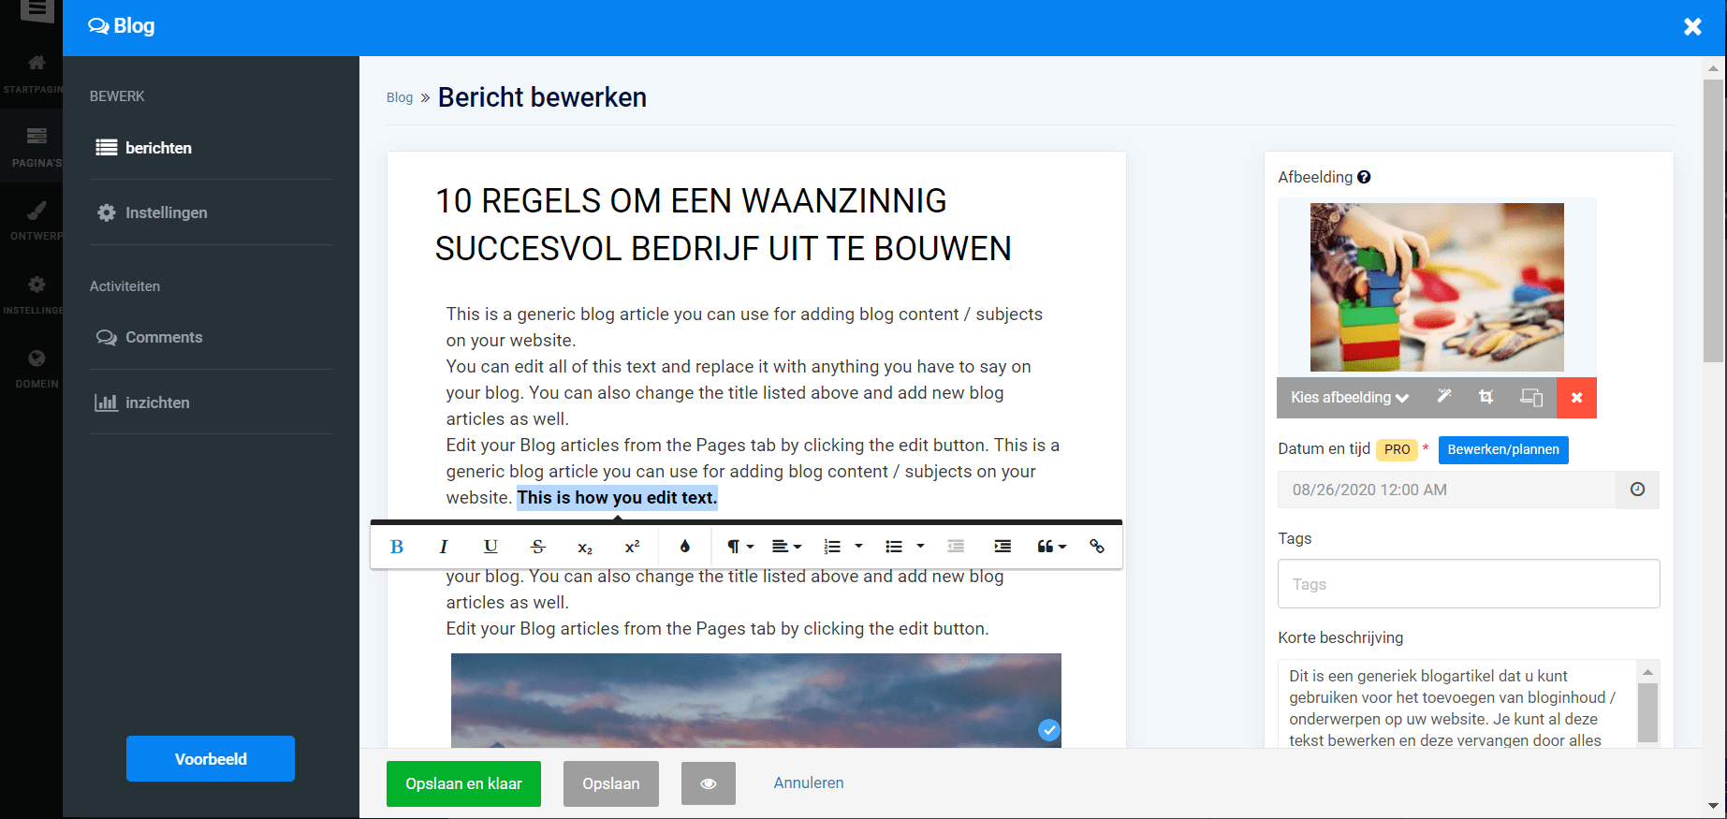Click the responsive devices image icon
1727x819 pixels.
1531,397
